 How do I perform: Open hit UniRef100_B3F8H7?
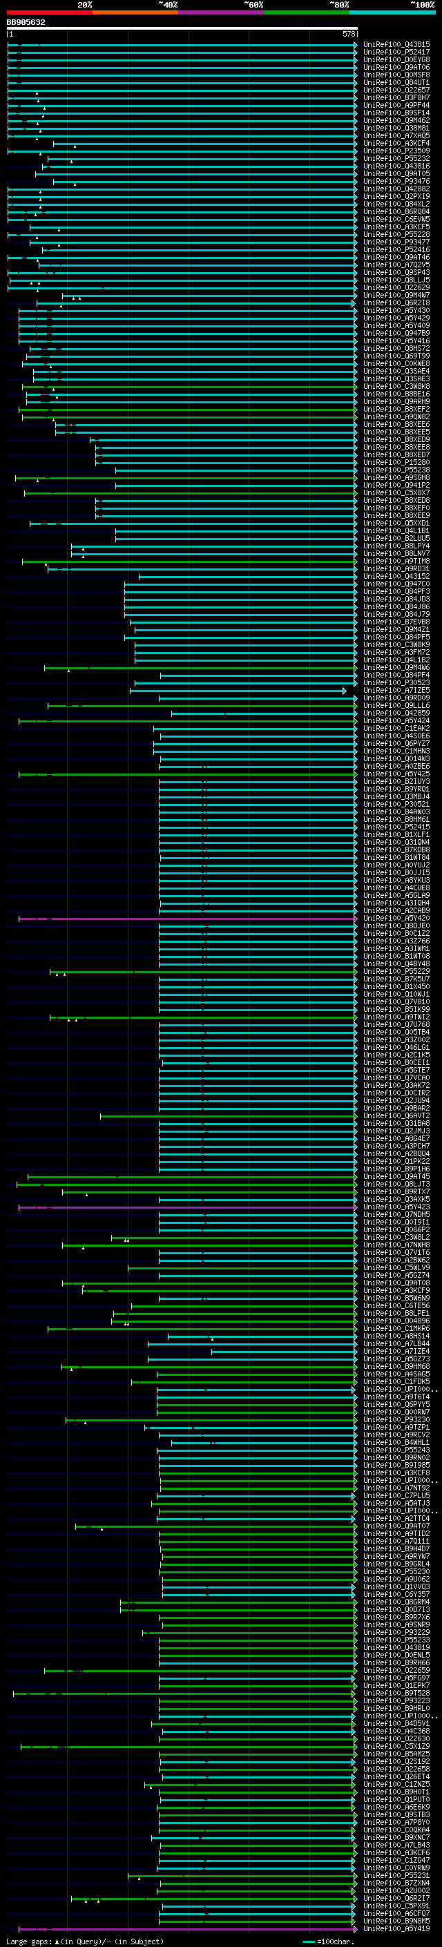pyautogui.click(x=396, y=97)
